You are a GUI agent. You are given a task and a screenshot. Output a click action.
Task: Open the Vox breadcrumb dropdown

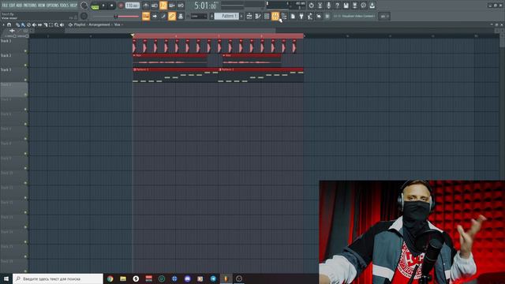[x=118, y=24]
